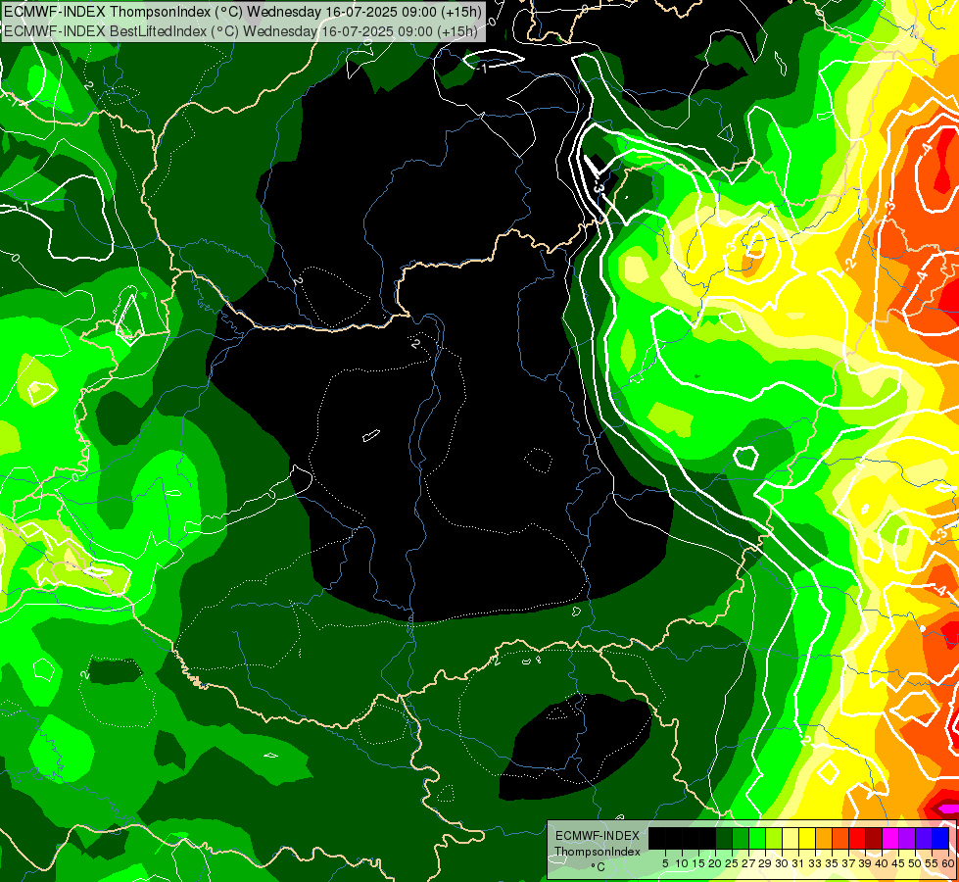The height and width of the screenshot is (882, 959).
Task: Choose the orange-red 35–37 legend swatch
Action: pos(840,838)
